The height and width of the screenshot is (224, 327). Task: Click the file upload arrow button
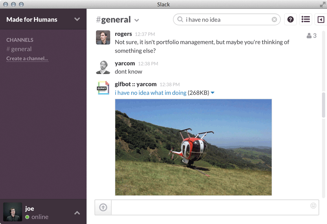pos(103,207)
